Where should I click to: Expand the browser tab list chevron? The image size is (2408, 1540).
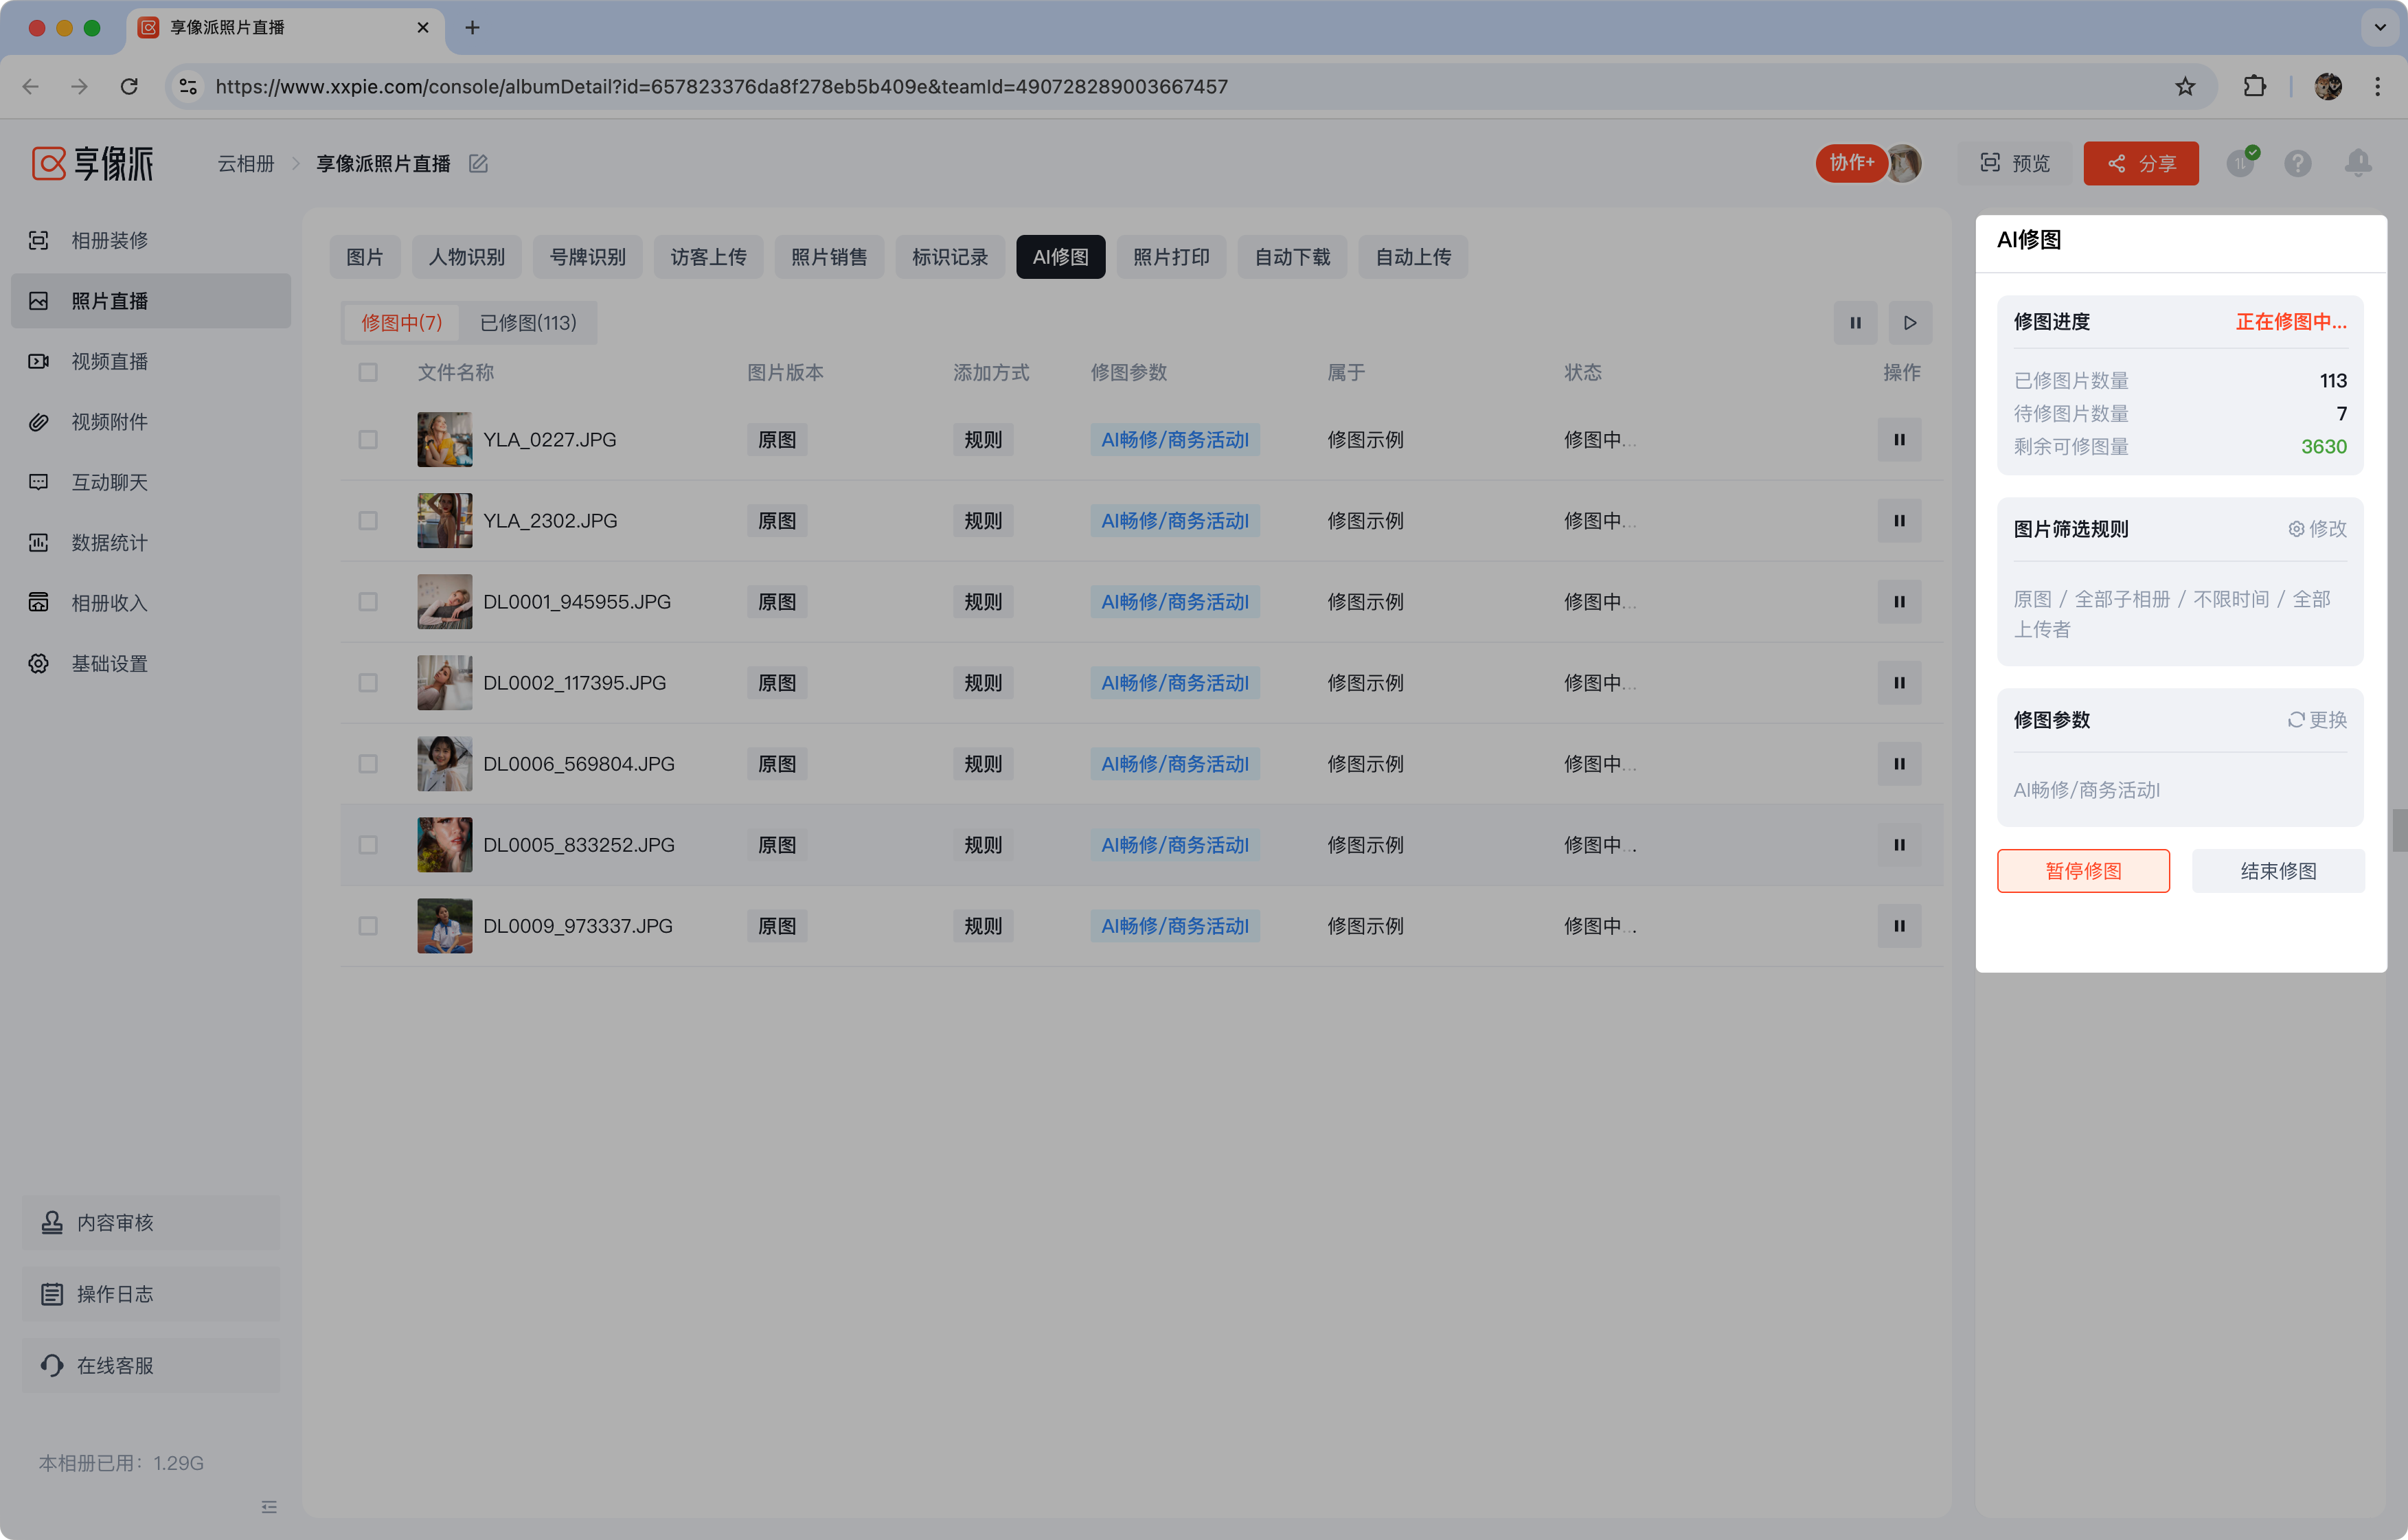(x=2380, y=28)
